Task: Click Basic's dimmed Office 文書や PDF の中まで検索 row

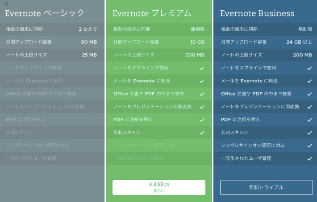Action: tap(52, 93)
